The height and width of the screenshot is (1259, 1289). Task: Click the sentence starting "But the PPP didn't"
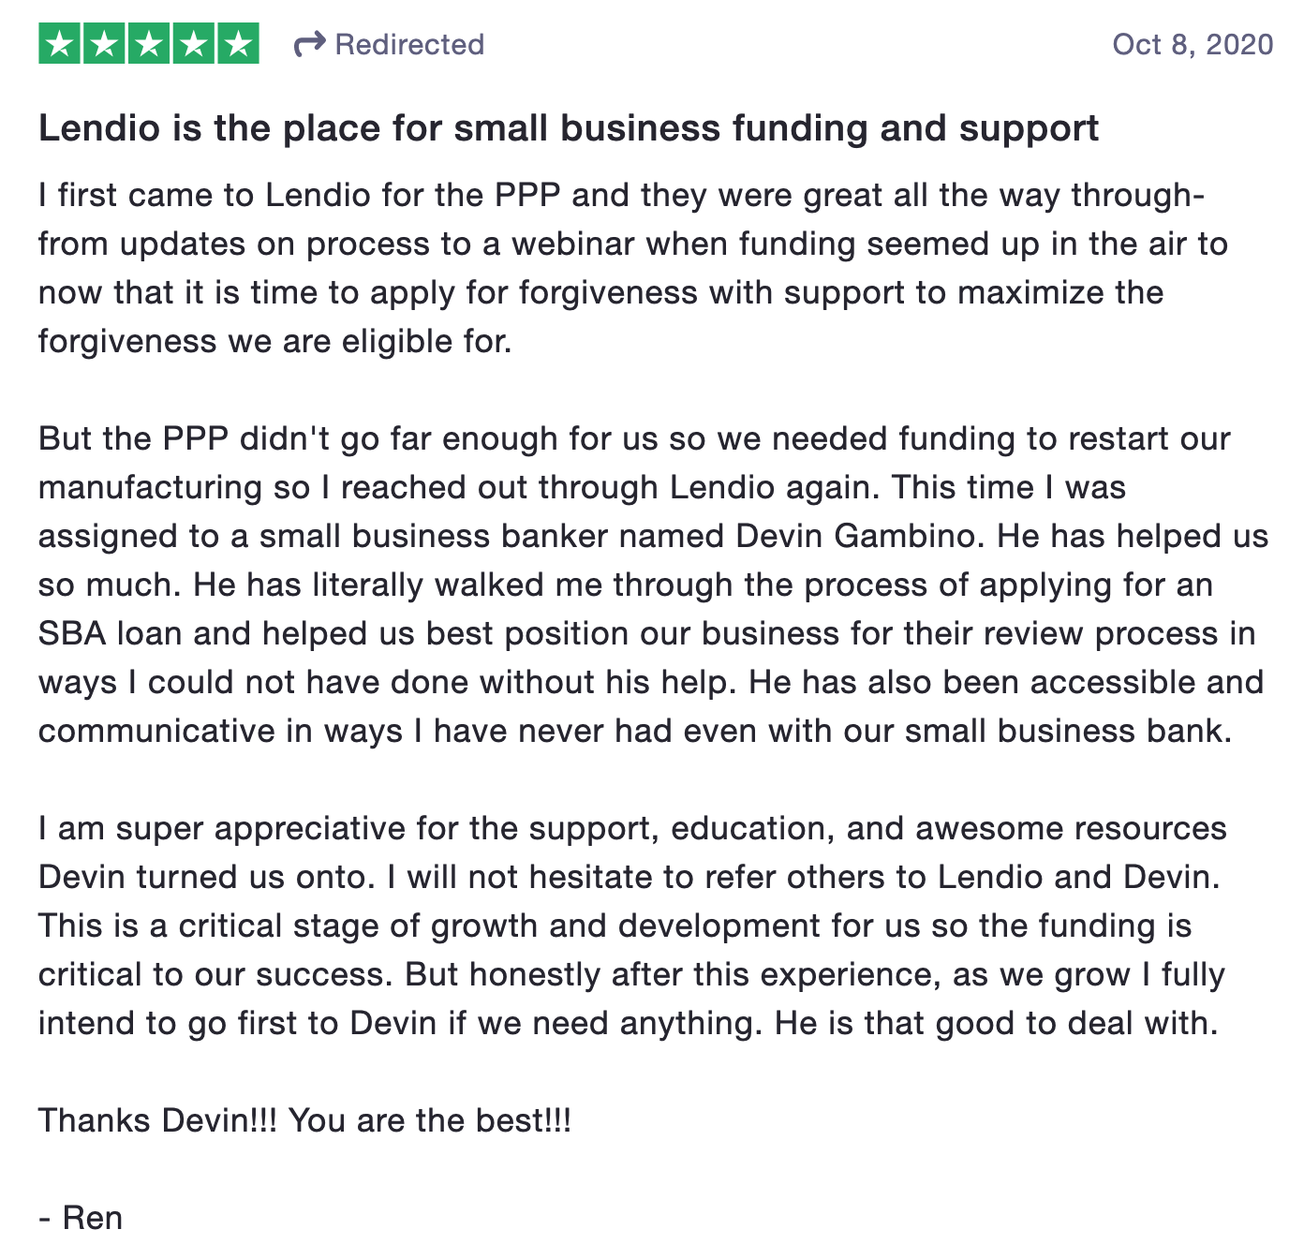(634, 463)
